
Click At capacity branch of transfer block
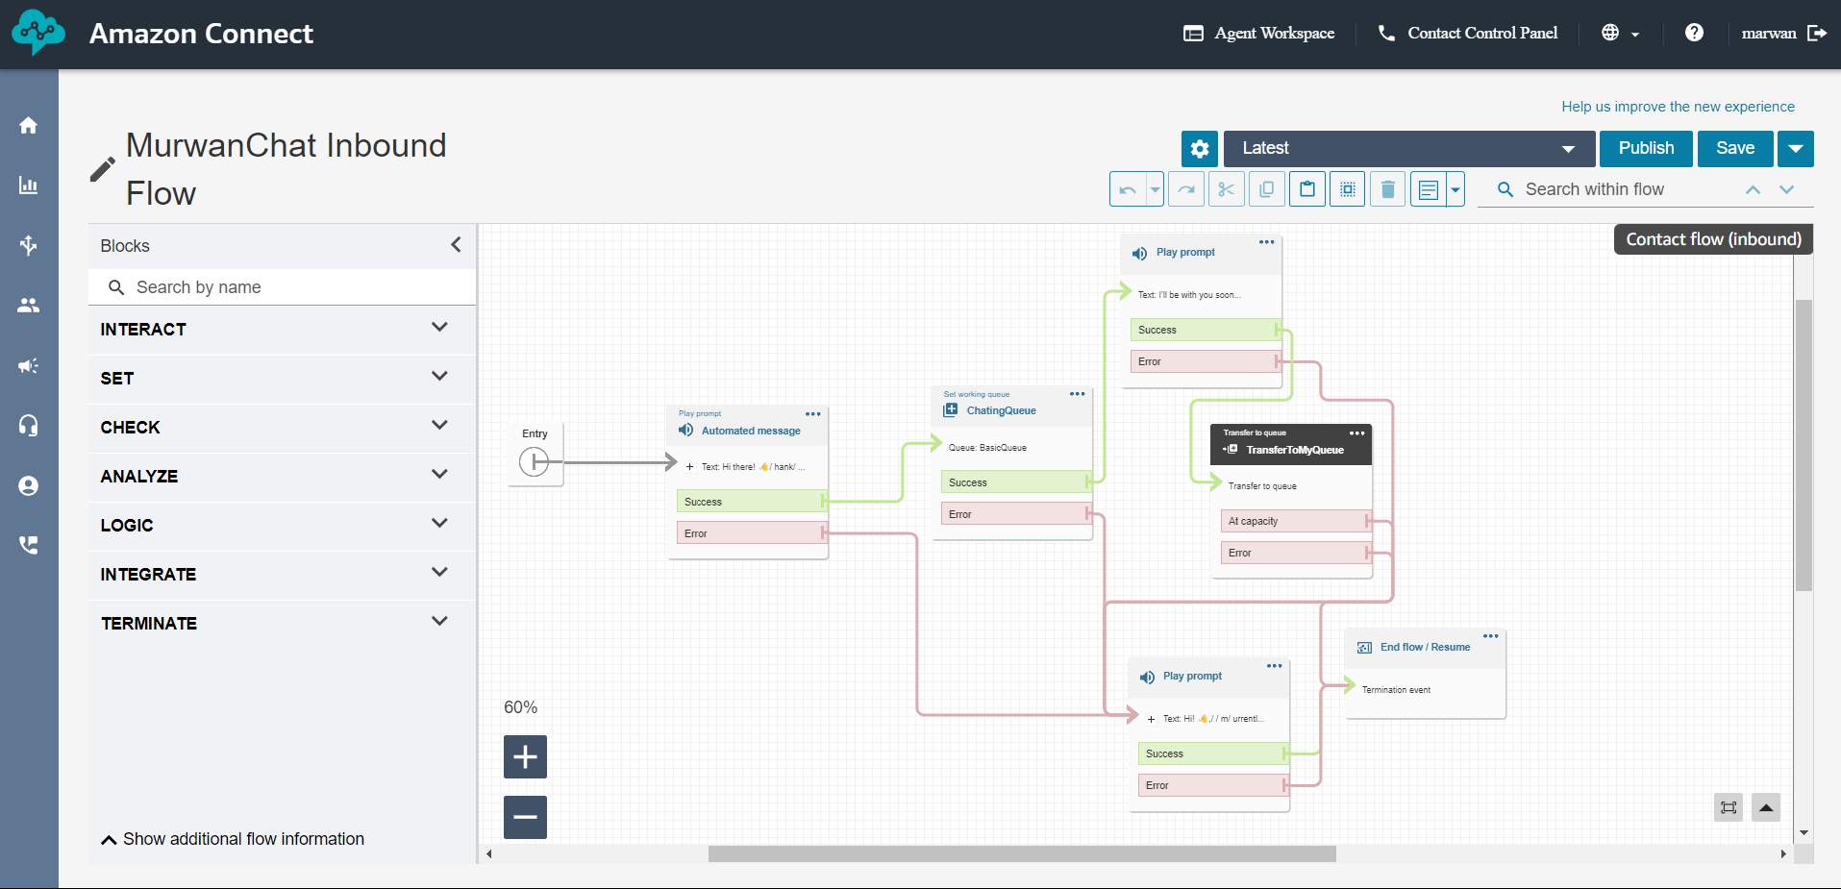coord(1295,521)
